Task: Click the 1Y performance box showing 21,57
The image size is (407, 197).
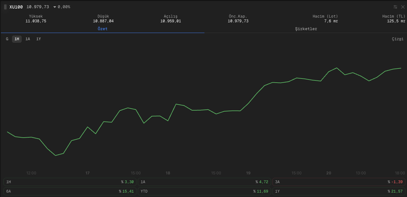Action: pyautogui.click(x=338, y=191)
